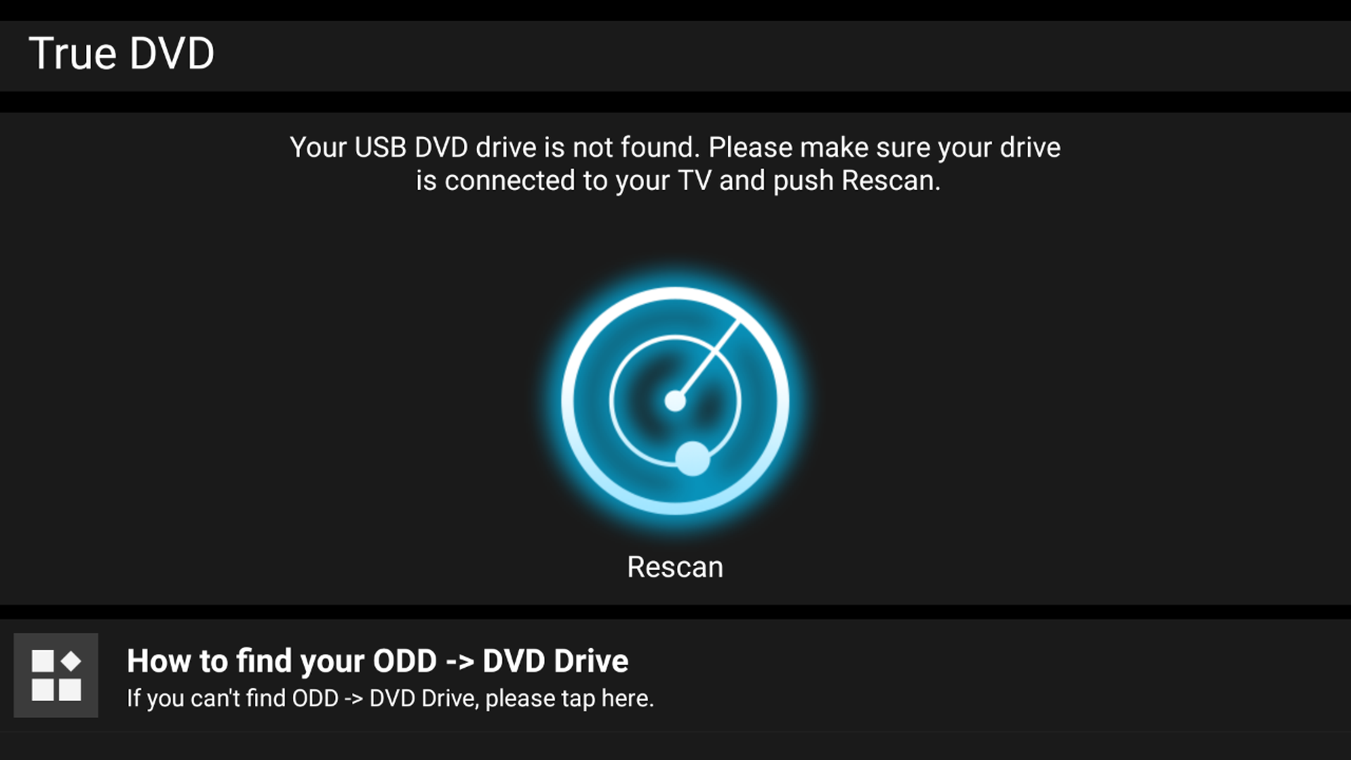Click the empty area right of help row

tap(999, 676)
